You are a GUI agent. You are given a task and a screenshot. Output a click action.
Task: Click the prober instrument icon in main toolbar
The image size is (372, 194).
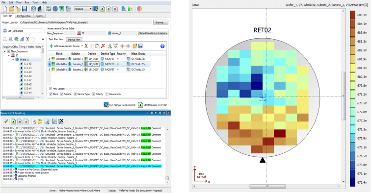tap(49, 9)
